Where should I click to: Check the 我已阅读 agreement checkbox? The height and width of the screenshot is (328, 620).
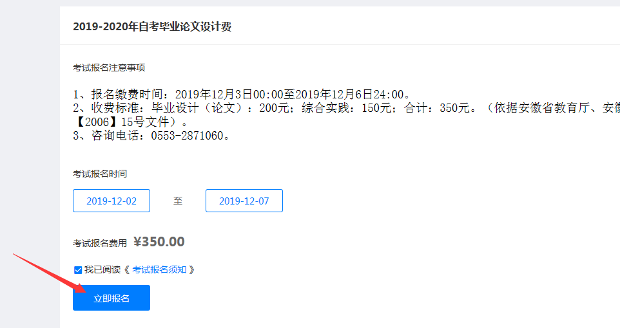pyautogui.click(x=78, y=270)
